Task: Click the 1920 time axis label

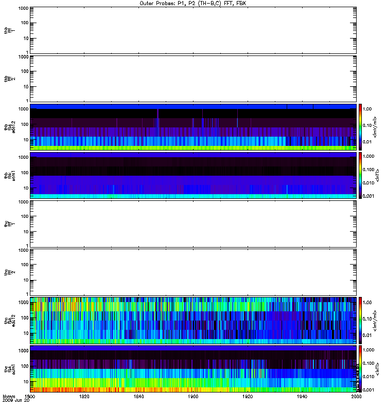Action: [x=248, y=396]
